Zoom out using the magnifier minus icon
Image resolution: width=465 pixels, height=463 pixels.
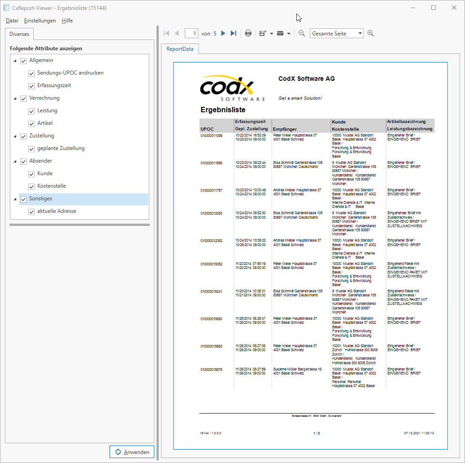[x=301, y=33]
